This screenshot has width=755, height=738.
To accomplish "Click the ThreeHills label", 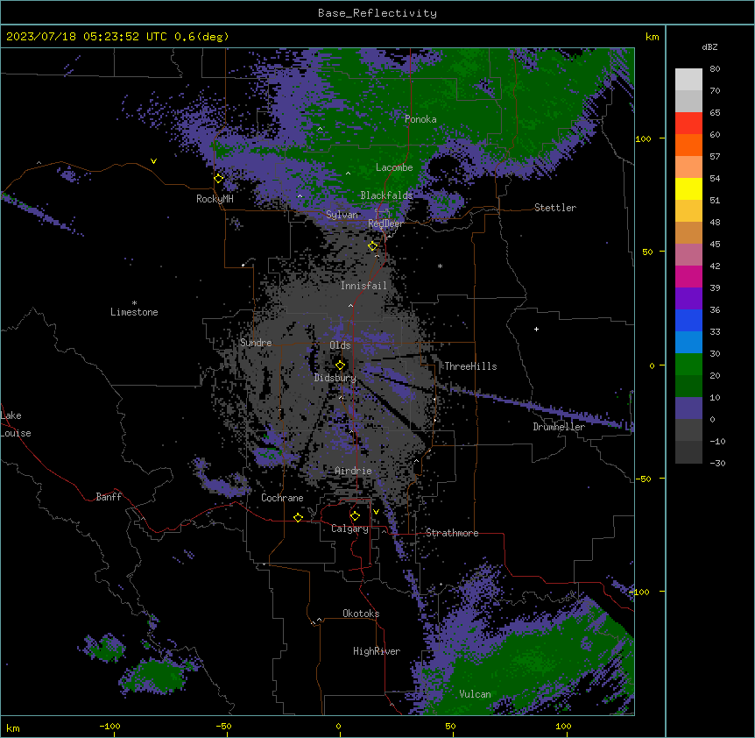I will coord(470,366).
